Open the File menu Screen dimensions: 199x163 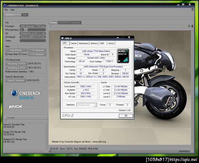pyautogui.click(x=6, y=10)
